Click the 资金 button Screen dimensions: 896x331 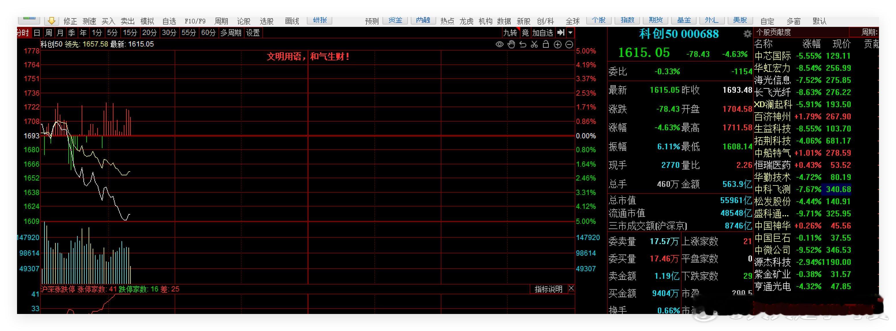pyautogui.click(x=395, y=20)
